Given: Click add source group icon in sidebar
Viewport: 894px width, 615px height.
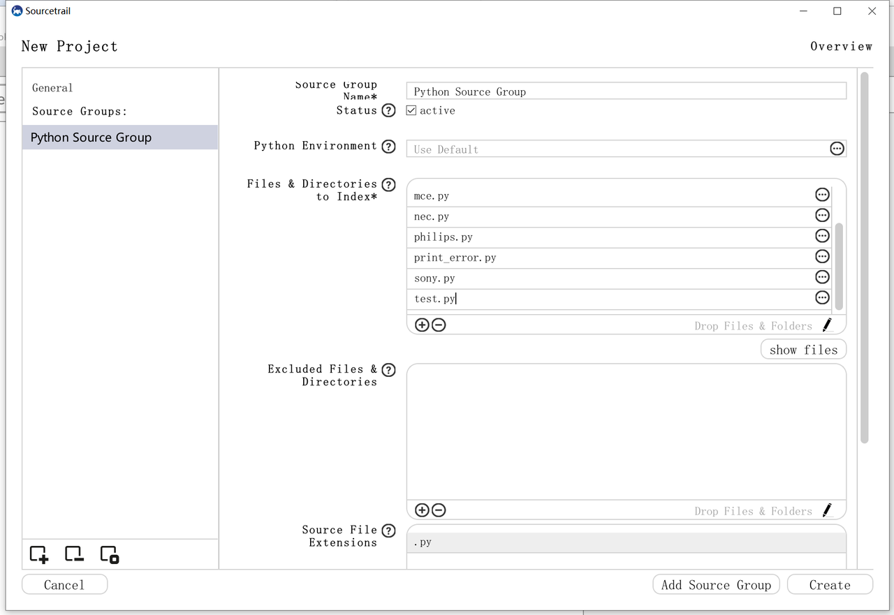Looking at the screenshot, I should [39, 555].
